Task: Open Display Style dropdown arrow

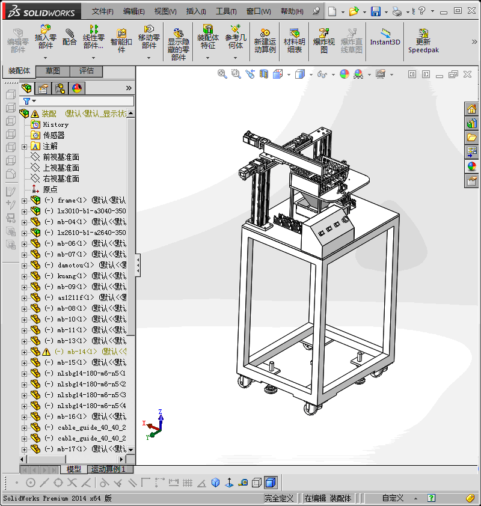Action: pos(311,75)
